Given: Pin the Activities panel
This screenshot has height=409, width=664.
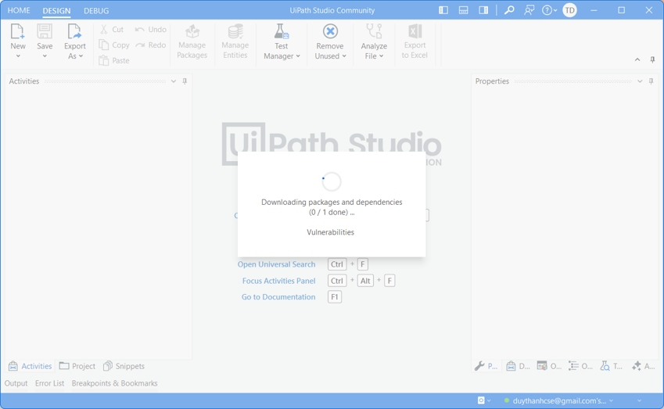Looking at the screenshot, I should click(x=185, y=81).
